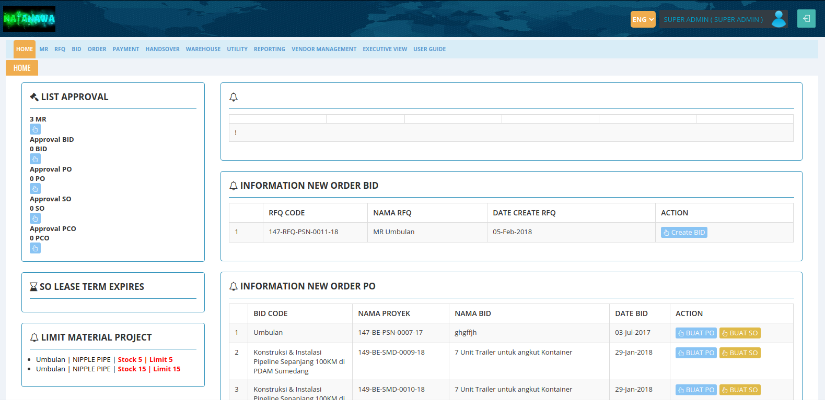Open the WAREHOUSE menu
This screenshot has height=400, width=825.
[x=203, y=49]
